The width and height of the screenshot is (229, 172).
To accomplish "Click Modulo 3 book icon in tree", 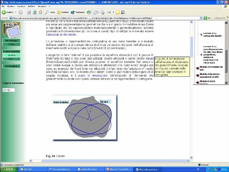I will tap(198, 68).
